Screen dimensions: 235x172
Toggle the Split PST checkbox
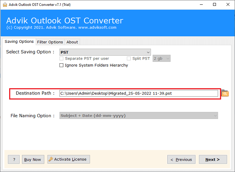(128, 59)
